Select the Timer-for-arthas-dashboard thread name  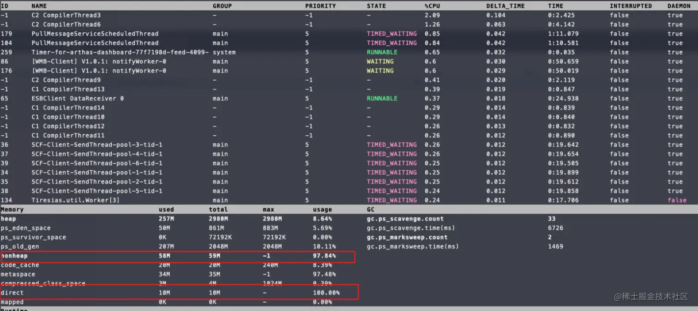(x=120, y=52)
